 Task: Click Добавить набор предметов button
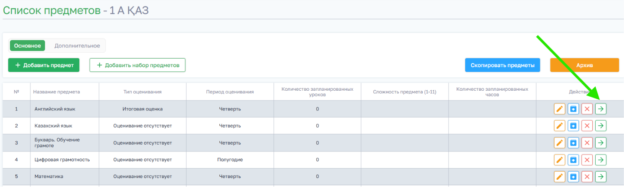click(x=137, y=65)
